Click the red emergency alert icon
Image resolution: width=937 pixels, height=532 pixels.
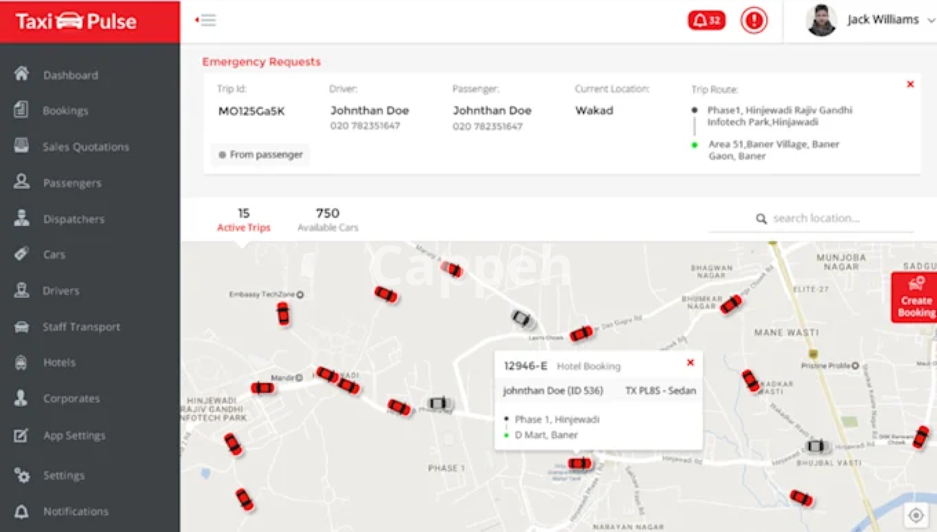754,20
